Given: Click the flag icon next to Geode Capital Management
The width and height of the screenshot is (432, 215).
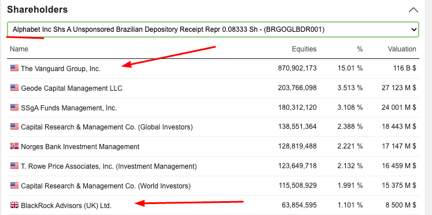Looking at the screenshot, I should pyautogui.click(x=14, y=88).
